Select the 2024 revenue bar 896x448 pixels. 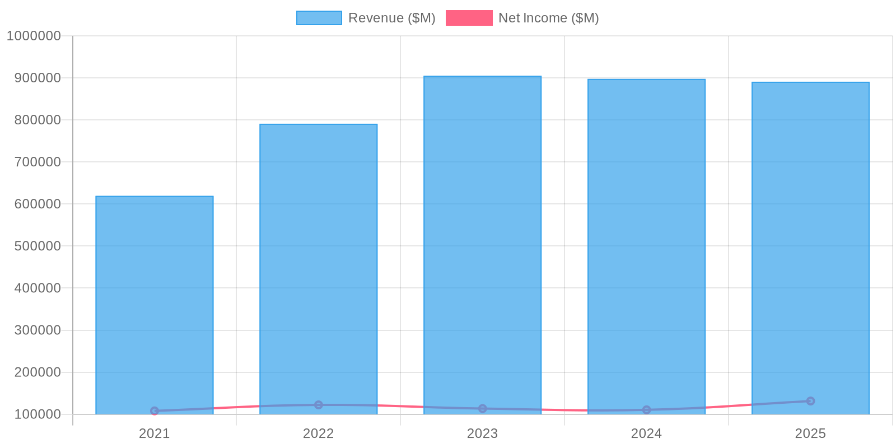pos(646,241)
